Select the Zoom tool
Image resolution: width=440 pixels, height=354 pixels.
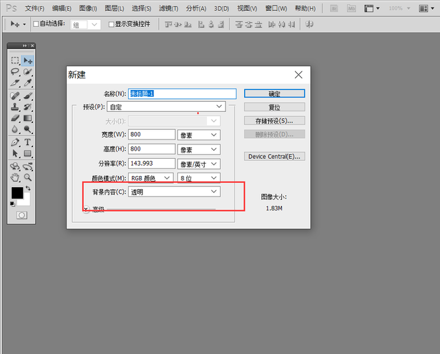coord(27,177)
